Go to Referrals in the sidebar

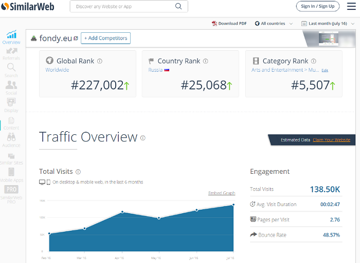point(11,54)
